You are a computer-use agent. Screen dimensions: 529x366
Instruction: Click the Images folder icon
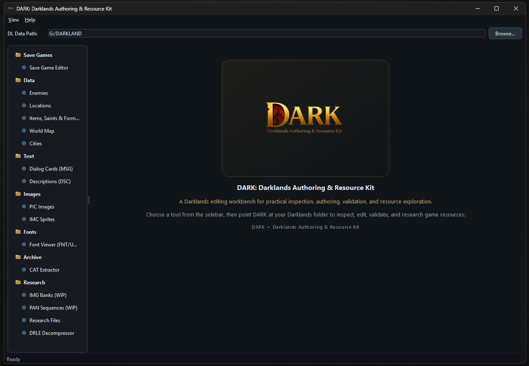click(18, 194)
